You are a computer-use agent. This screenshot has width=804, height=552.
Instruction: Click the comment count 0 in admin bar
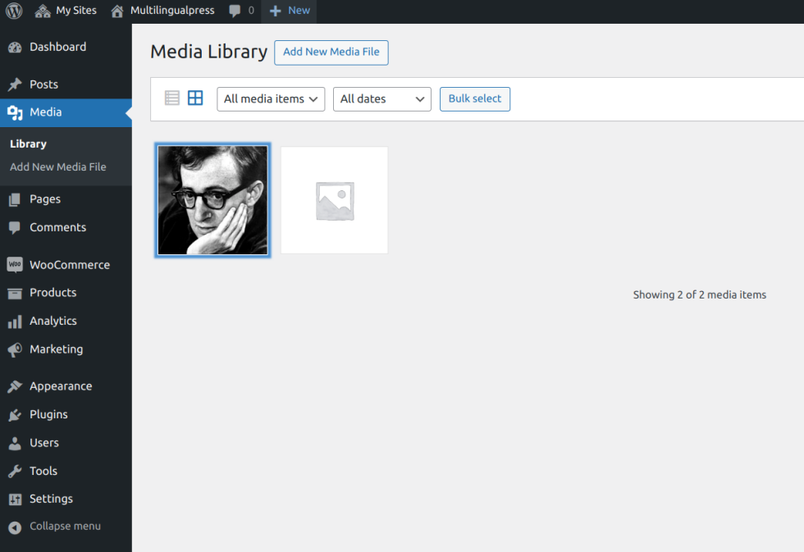tap(251, 11)
